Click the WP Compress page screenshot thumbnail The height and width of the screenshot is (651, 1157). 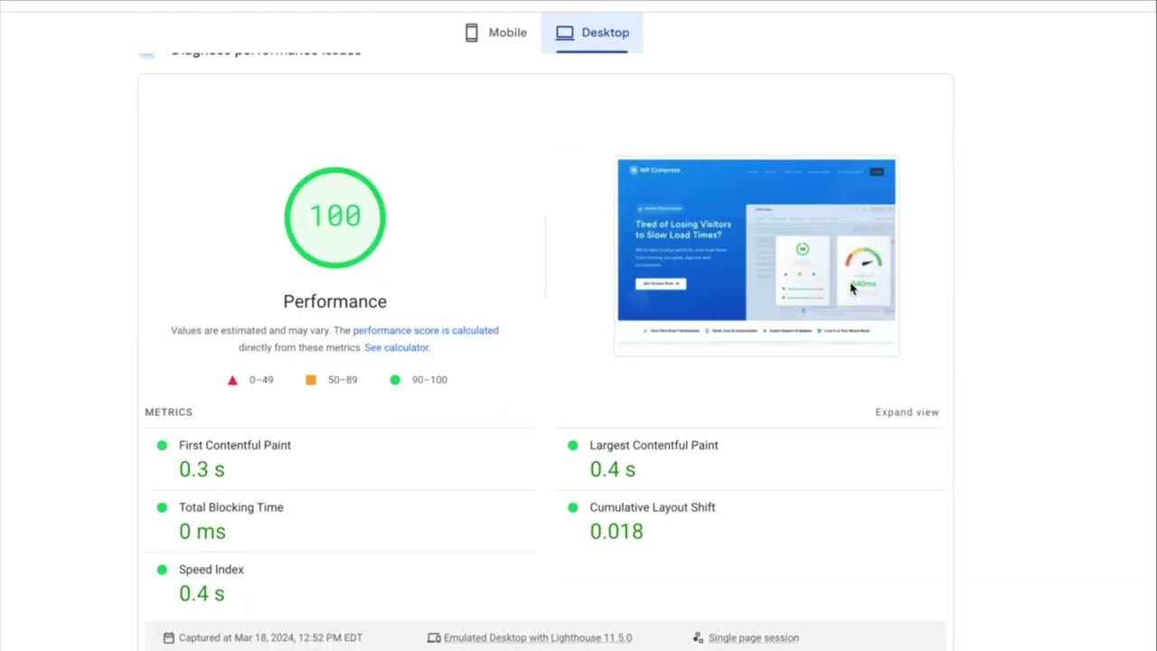pos(757,256)
